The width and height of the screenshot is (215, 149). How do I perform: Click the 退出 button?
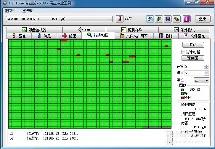point(203,19)
